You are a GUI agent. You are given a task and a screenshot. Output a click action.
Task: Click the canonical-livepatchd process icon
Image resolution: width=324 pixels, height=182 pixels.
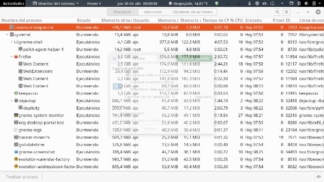click(12, 27)
